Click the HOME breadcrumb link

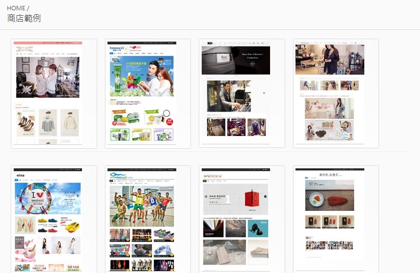tap(16, 8)
